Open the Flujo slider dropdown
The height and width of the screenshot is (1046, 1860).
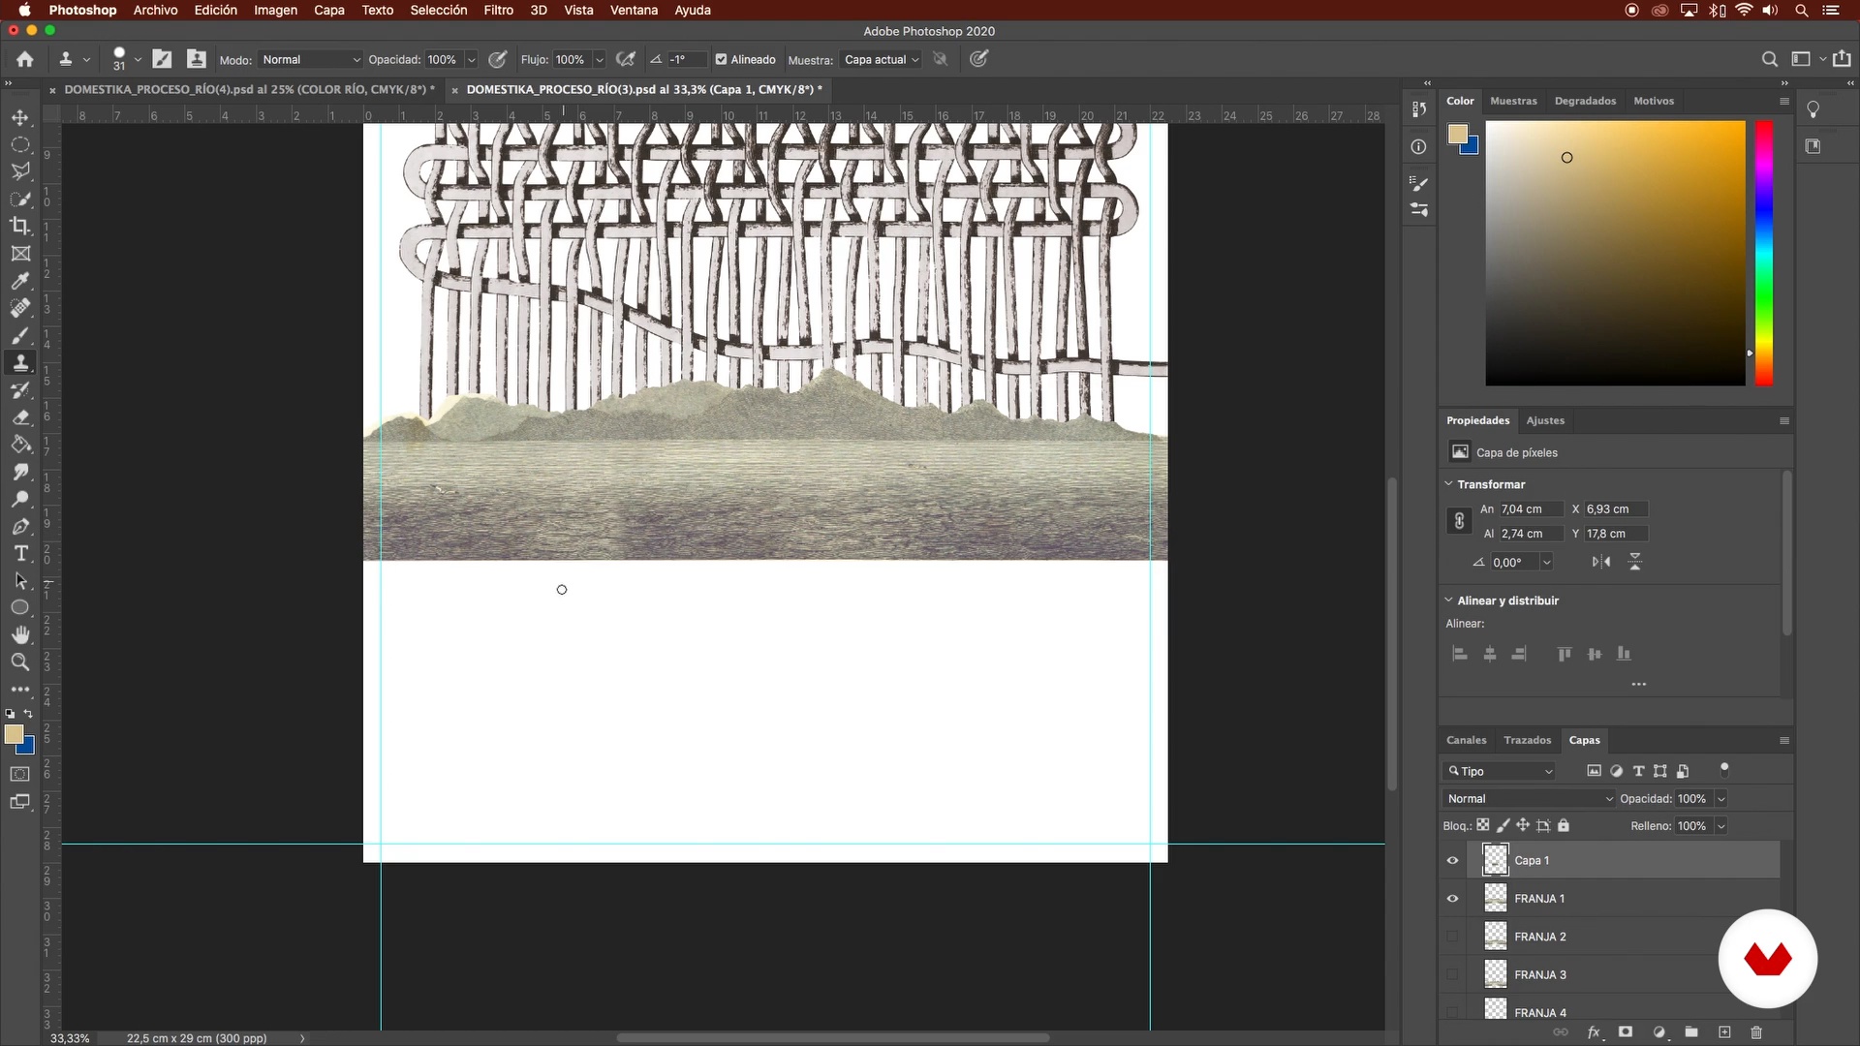click(x=599, y=59)
